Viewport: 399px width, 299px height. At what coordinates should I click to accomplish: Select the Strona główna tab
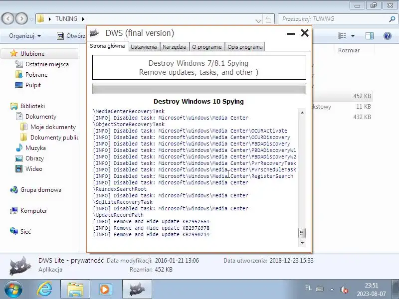pyautogui.click(x=107, y=46)
